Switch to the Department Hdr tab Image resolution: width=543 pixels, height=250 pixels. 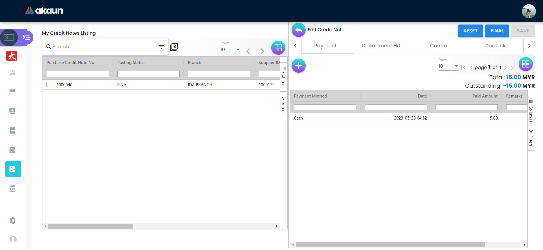382,46
